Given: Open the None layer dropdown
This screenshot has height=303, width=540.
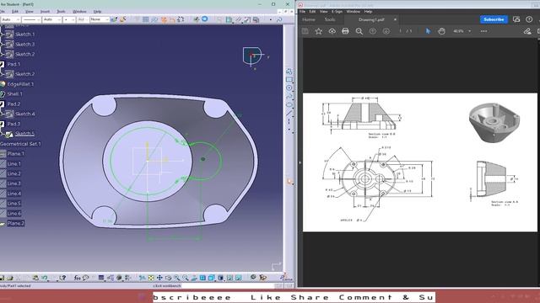Looking at the screenshot, I should click(x=100, y=20).
